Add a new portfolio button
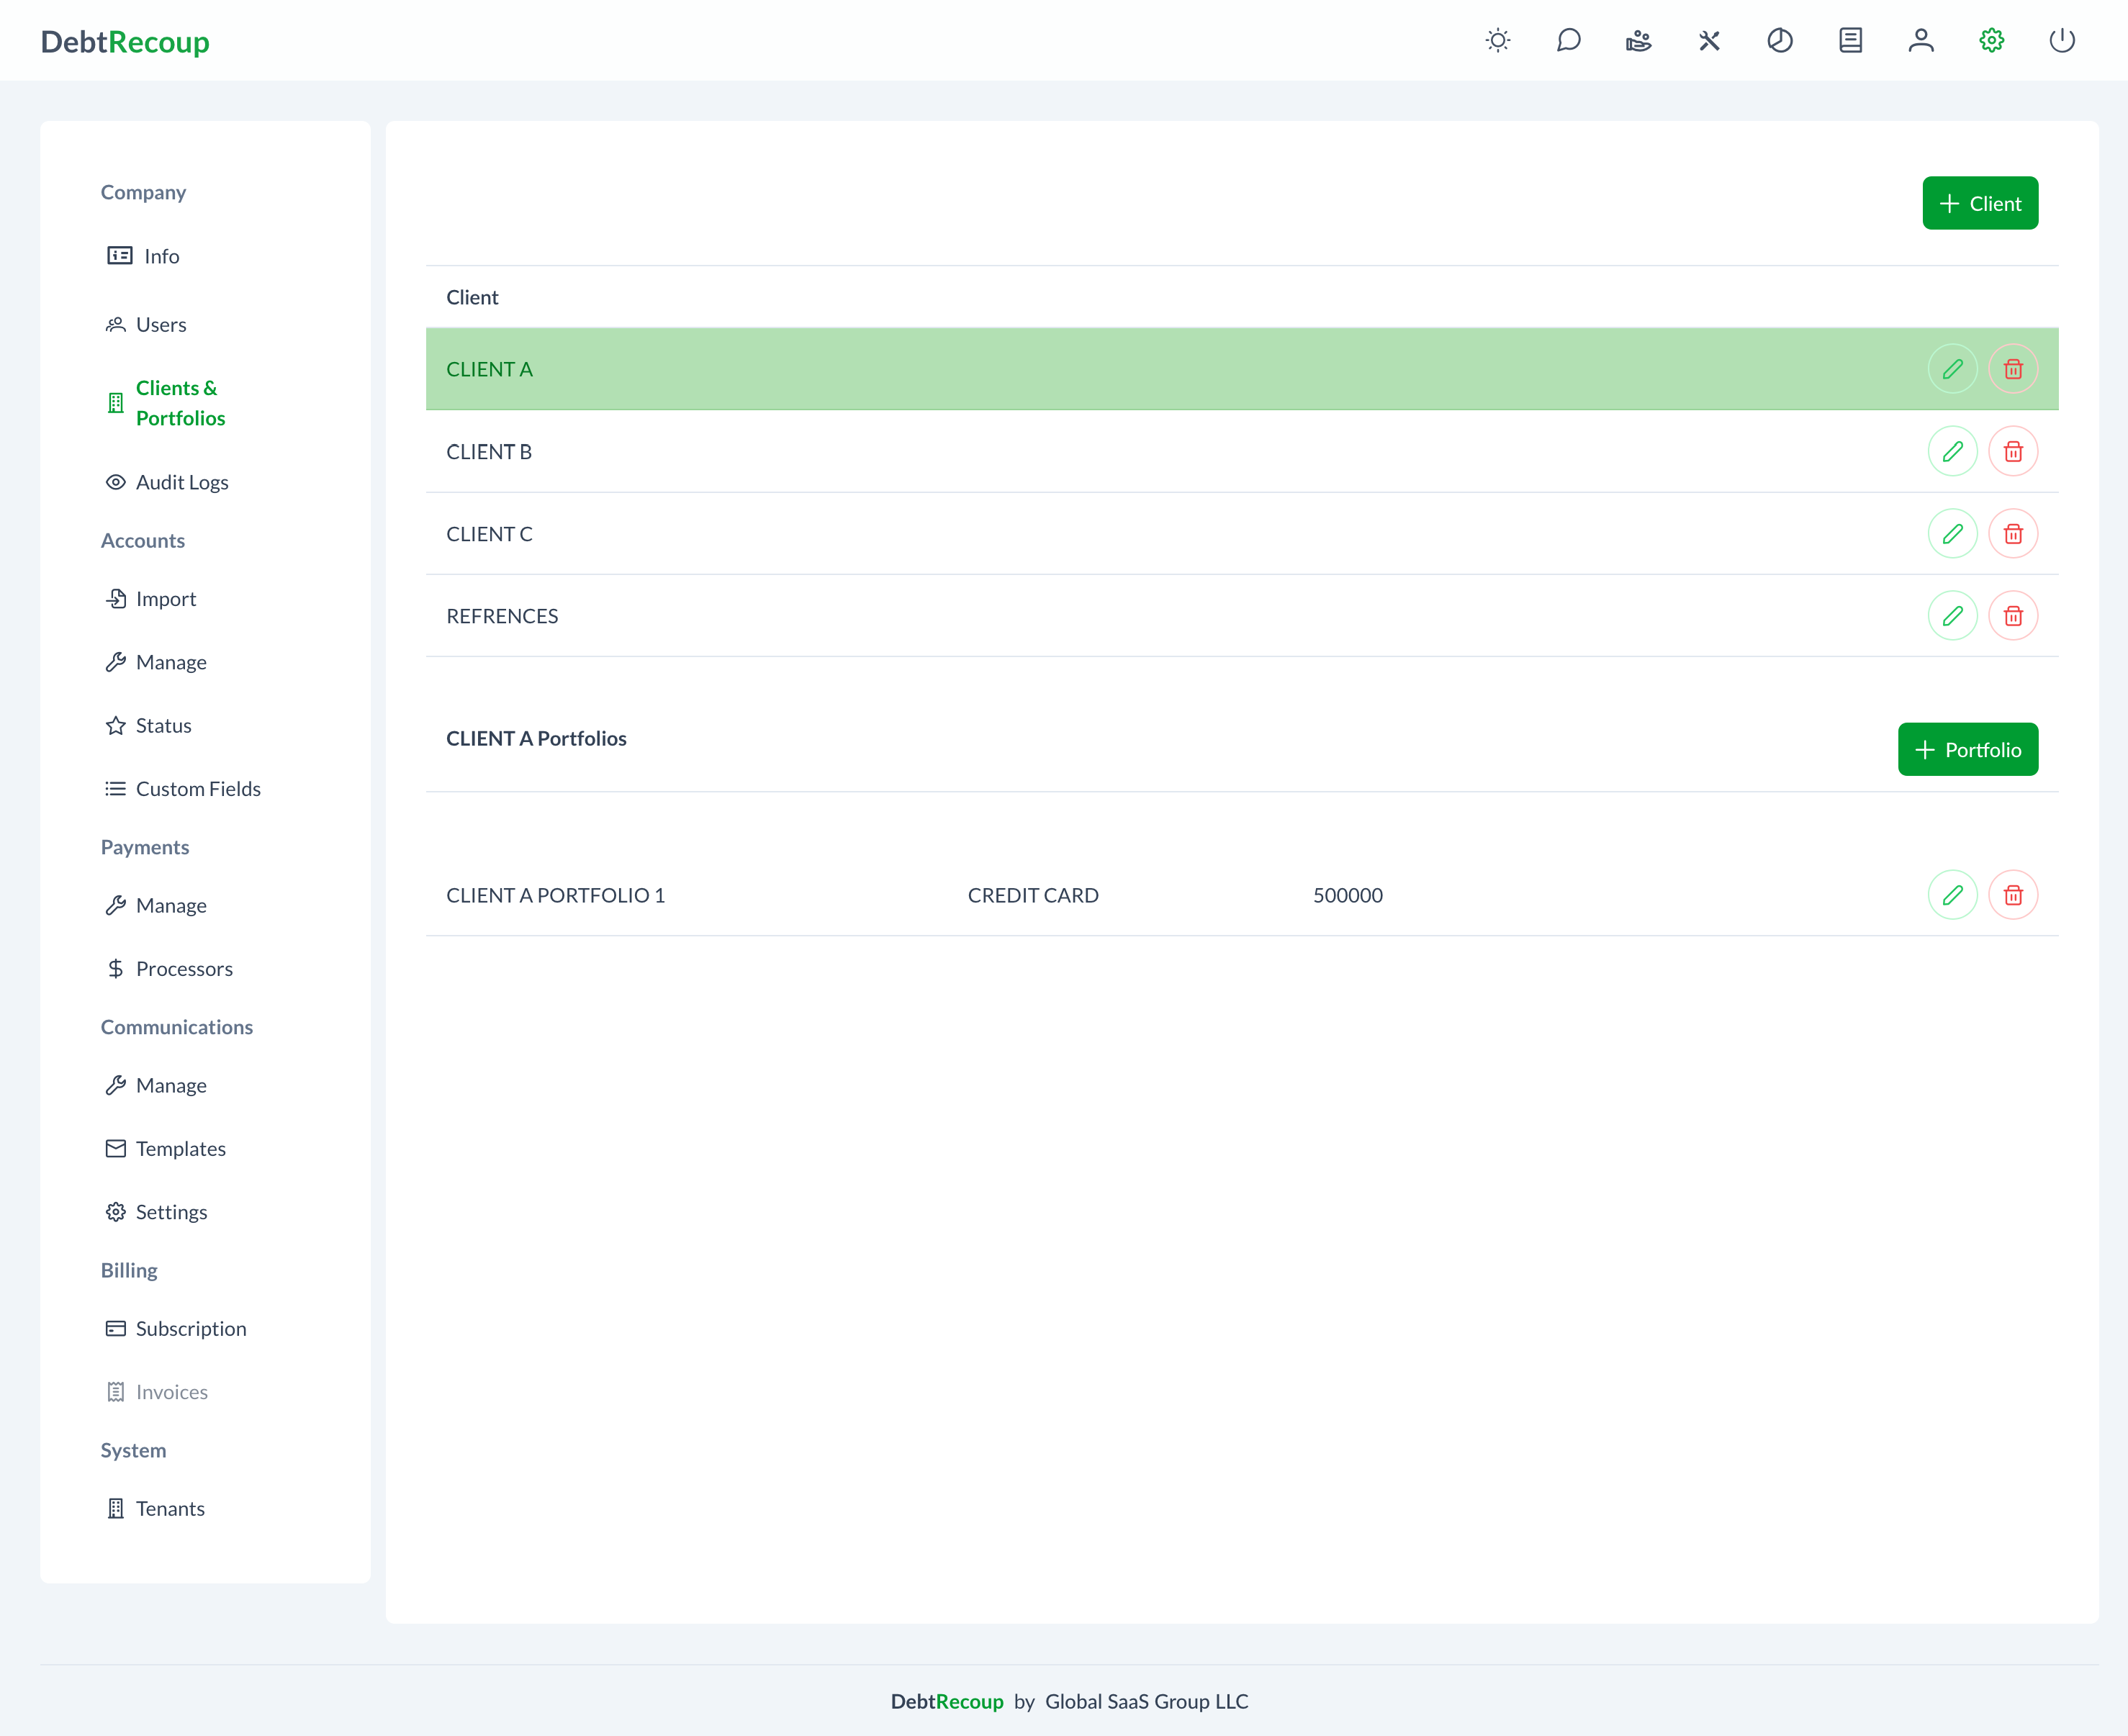The width and height of the screenshot is (2128, 1736). point(1967,750)
